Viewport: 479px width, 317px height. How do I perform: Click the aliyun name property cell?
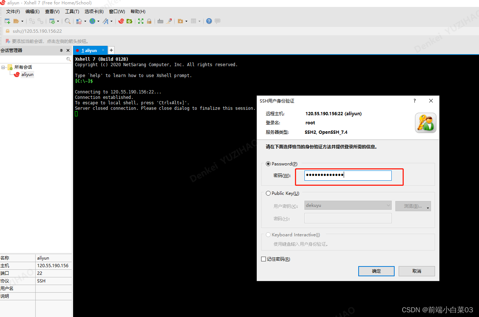pyautogui.click(x=53, y=258)
